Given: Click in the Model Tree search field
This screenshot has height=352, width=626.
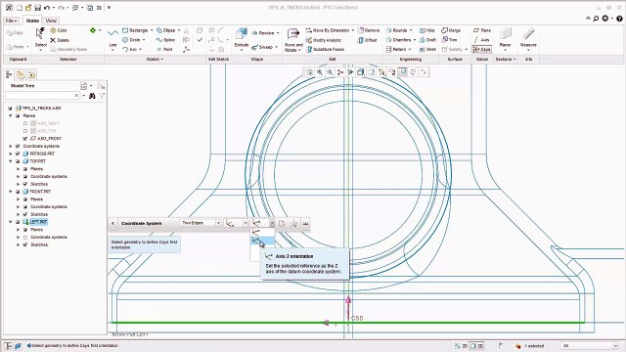Looking at the screenshot, I should [39, 96].
